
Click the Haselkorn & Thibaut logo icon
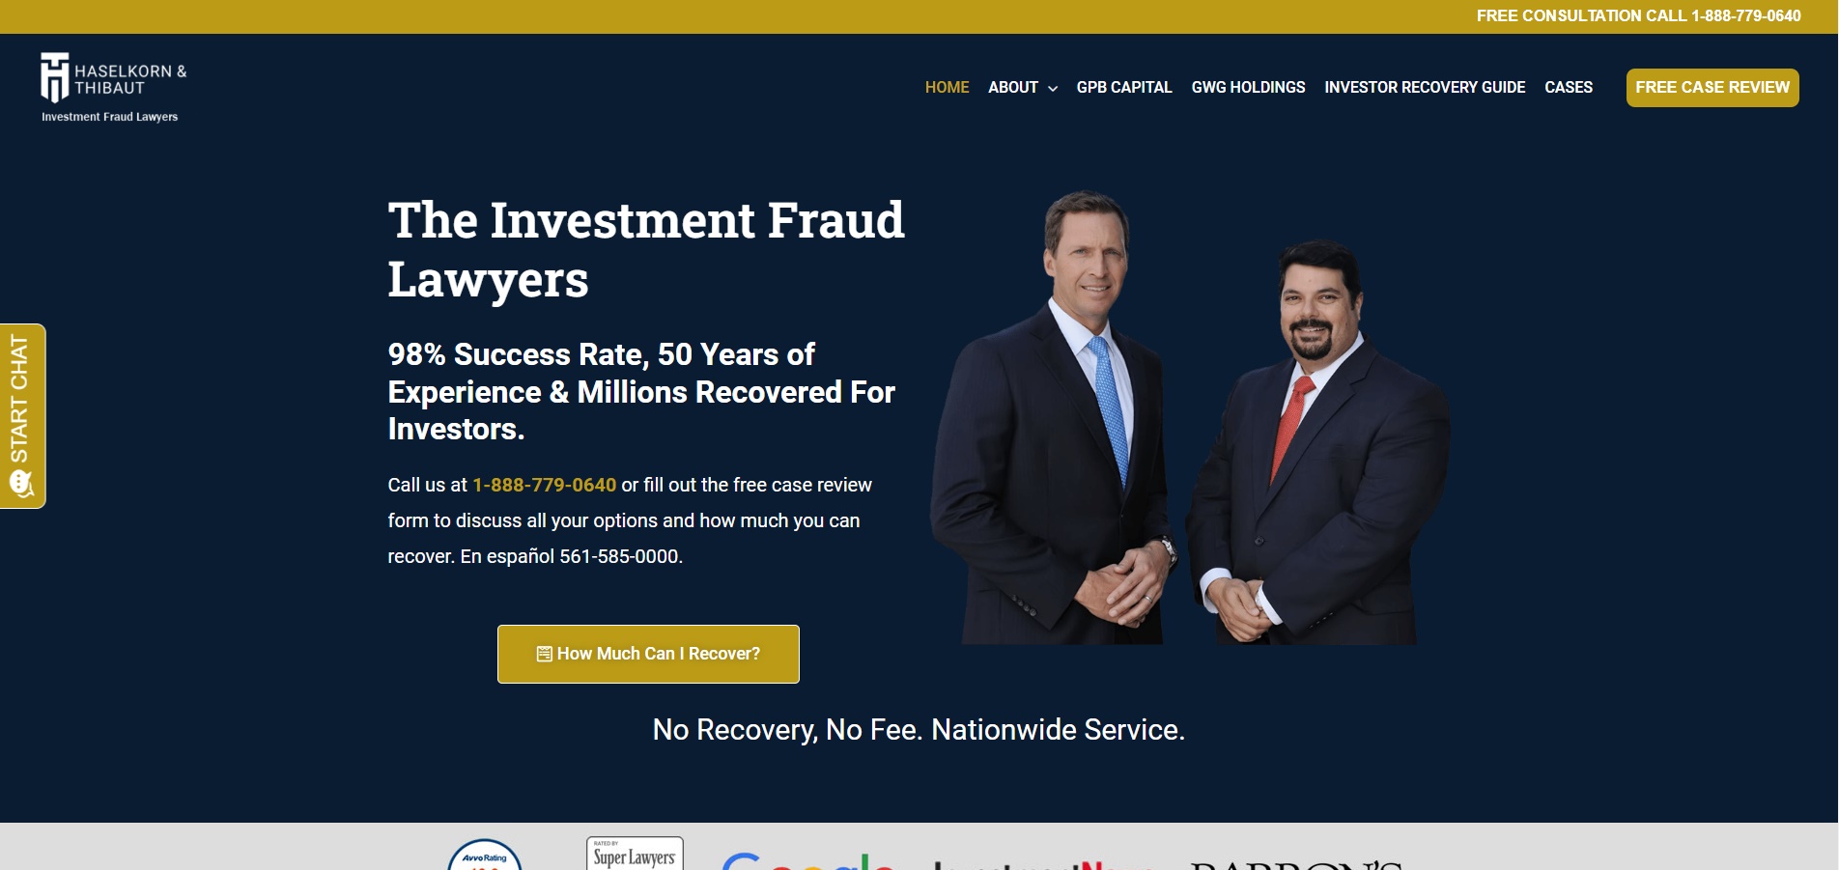click(55, 77)
